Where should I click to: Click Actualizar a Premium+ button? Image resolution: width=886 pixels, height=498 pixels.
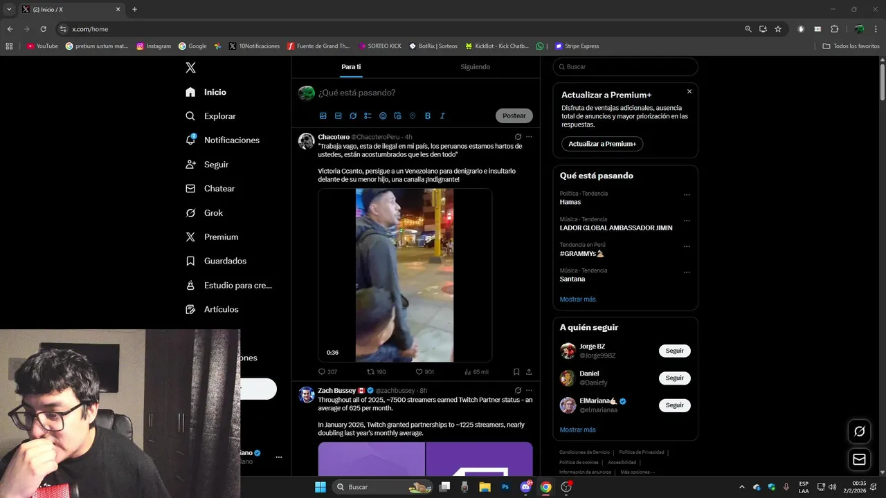602,144
